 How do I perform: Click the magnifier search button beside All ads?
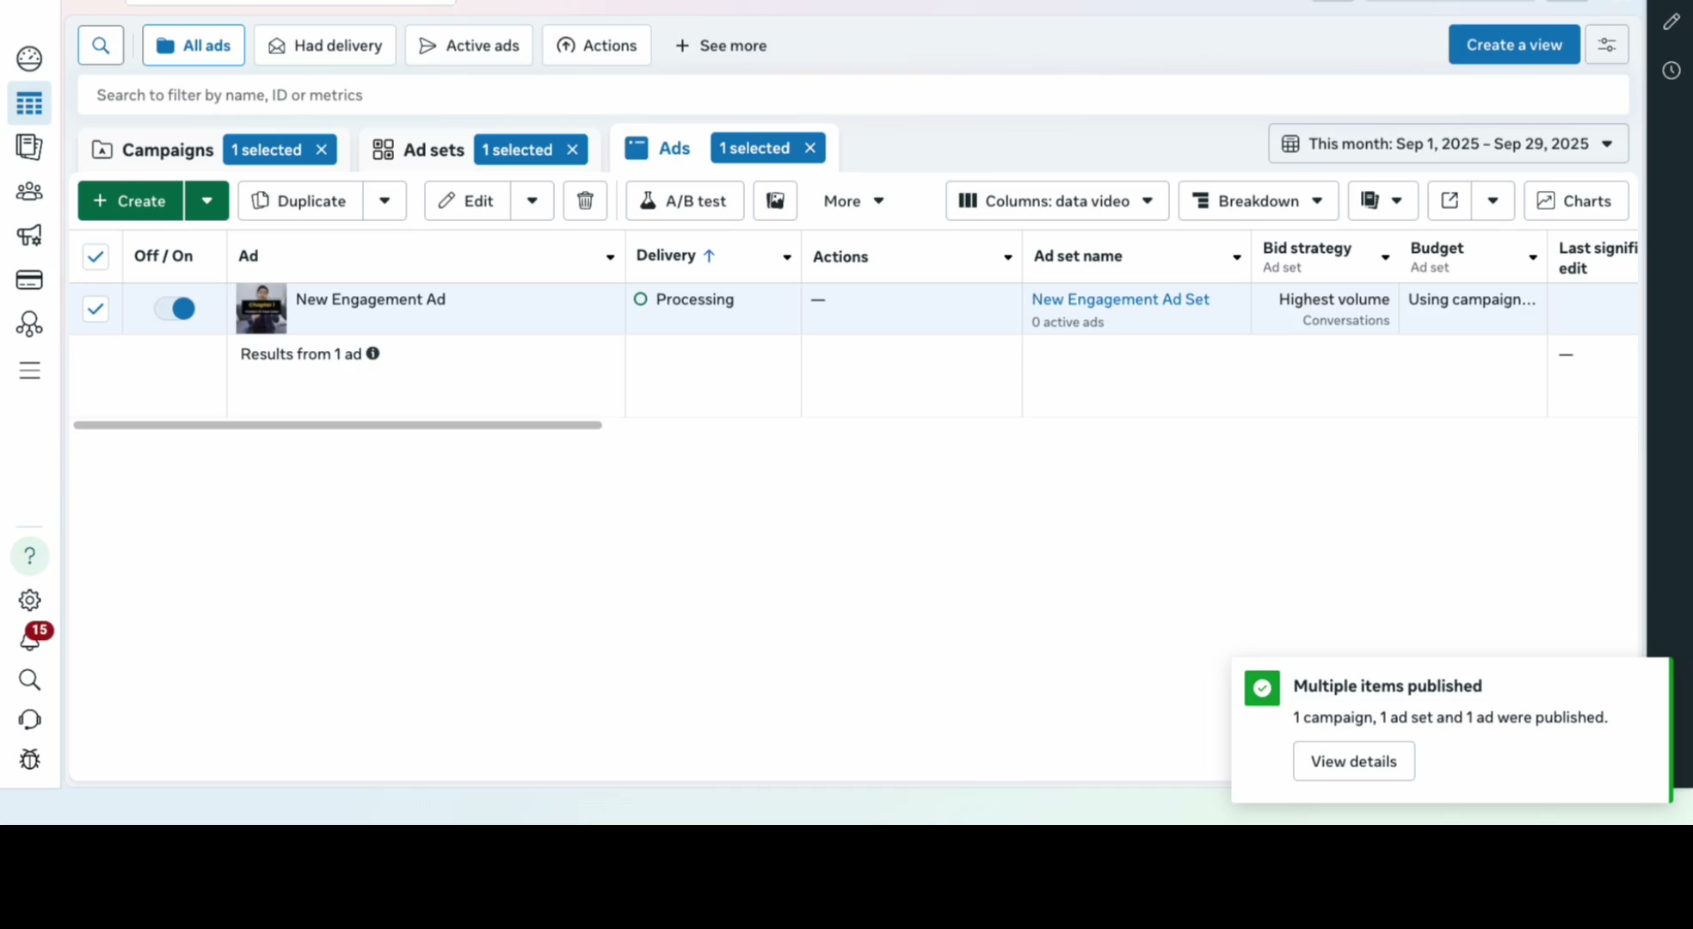(x=101, y=45)
